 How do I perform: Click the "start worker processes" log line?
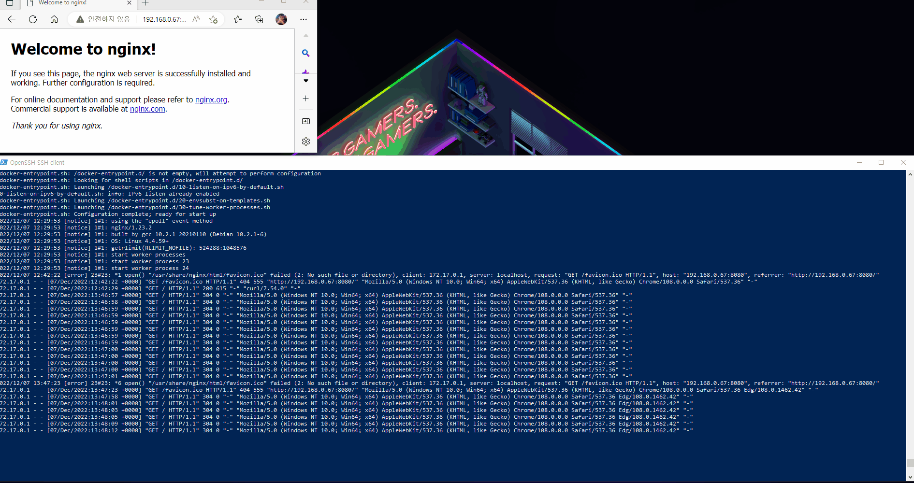pos(93,255)
